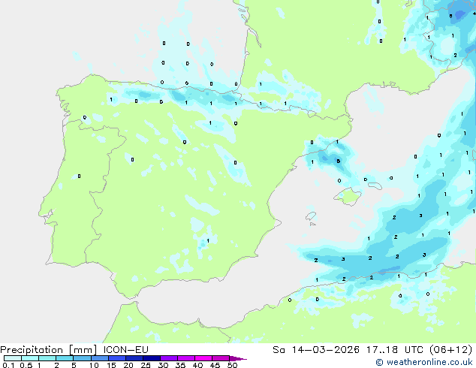Click Mallorca island on the map
This screenshot has width=476, height=368.
[x=348, y=196]
